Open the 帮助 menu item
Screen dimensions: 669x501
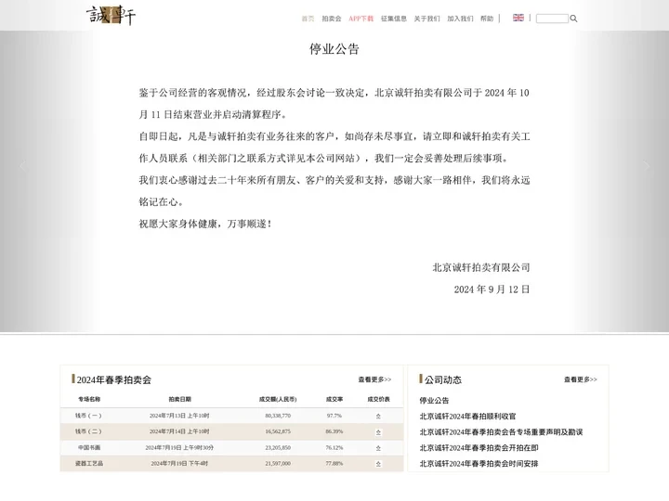(x=487, y=19)
